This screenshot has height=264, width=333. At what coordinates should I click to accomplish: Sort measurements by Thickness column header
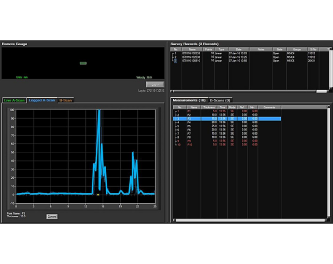[x=209, y=108]
